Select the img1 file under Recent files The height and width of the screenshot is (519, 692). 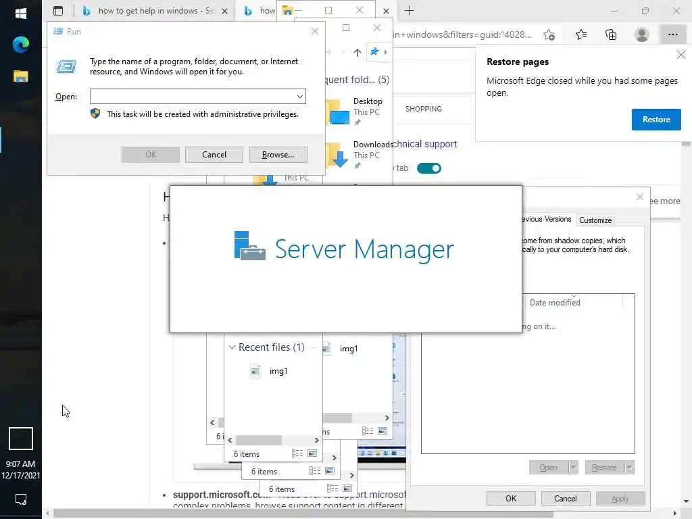(x=268, y=371)
